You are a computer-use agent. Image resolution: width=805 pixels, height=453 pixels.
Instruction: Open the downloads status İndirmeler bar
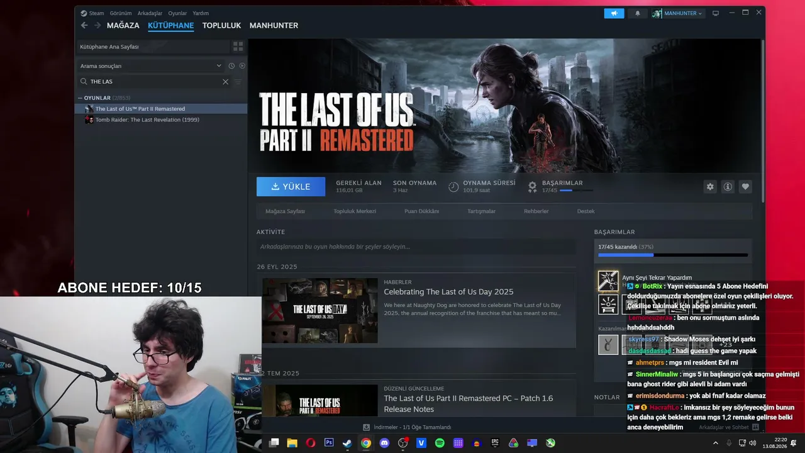click(x=407, y=427)
